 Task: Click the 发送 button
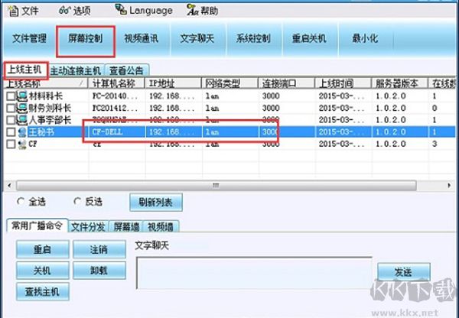404,272
